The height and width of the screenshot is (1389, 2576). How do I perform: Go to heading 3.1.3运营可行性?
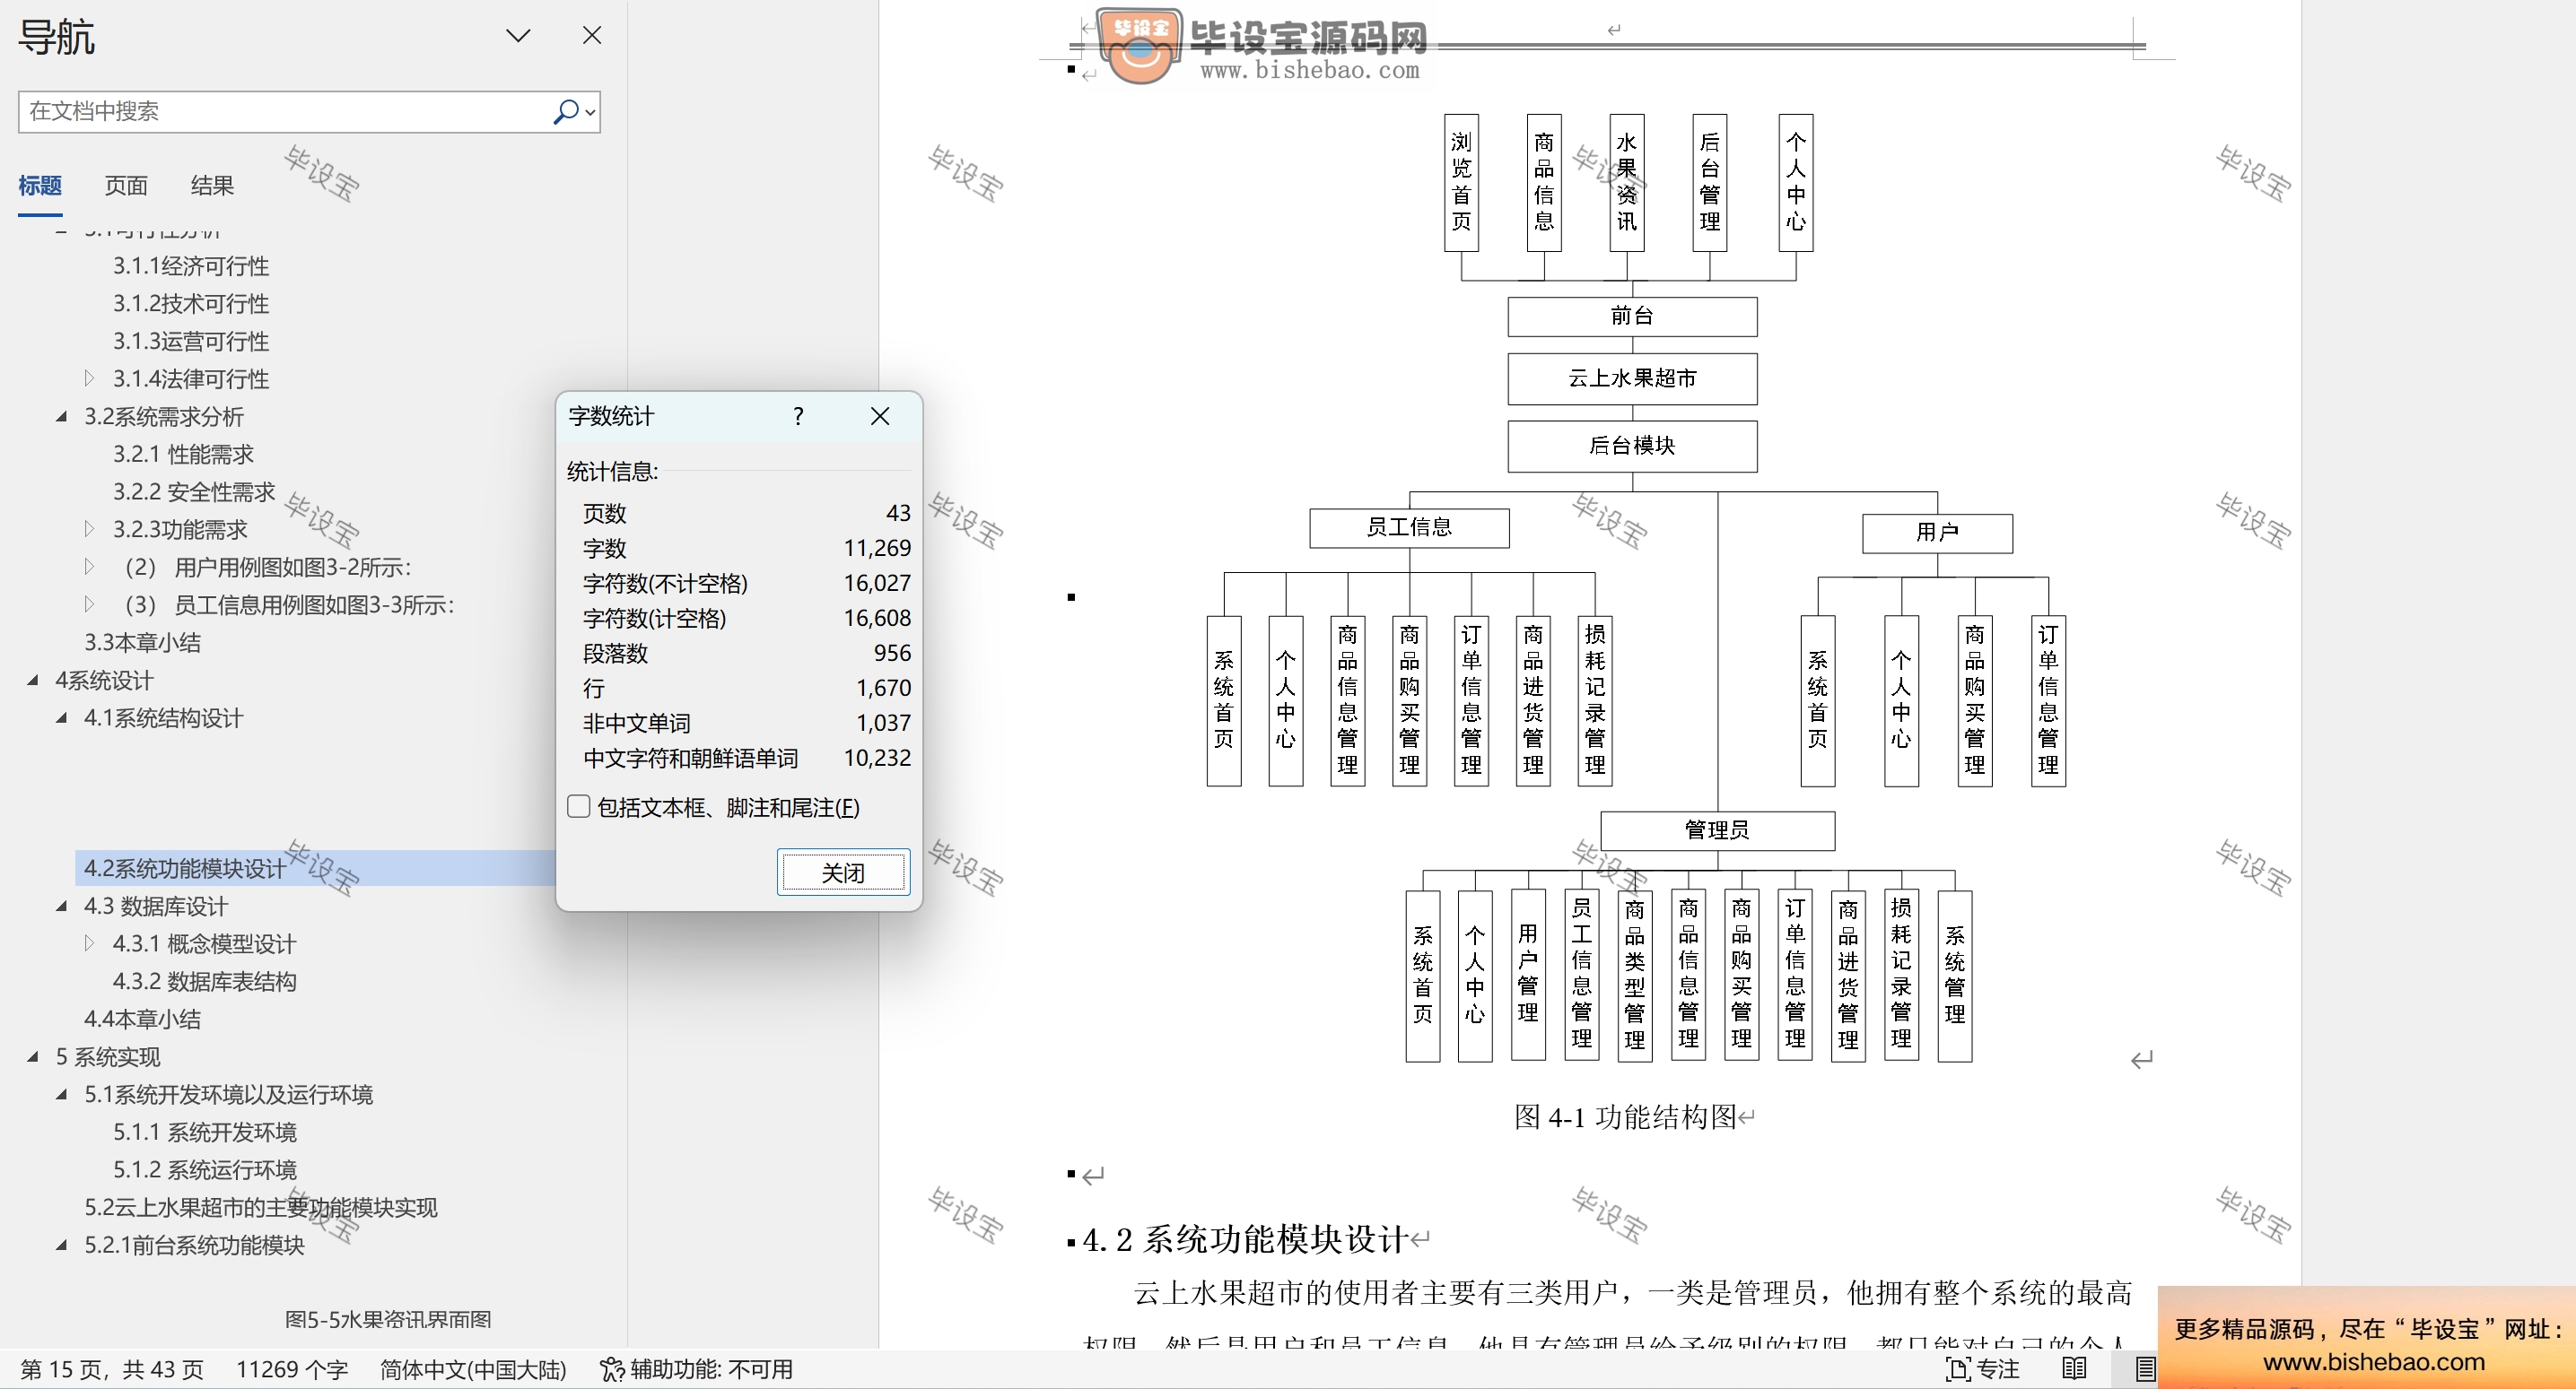tap(191, 342)
